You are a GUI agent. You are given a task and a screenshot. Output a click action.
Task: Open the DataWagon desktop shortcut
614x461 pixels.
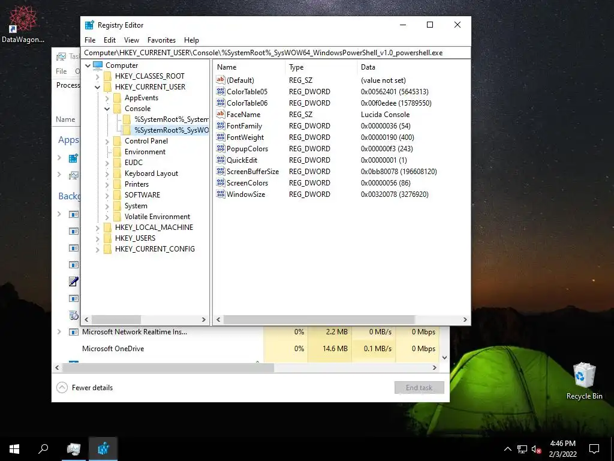pyautogui.click(x=23, y=23)
